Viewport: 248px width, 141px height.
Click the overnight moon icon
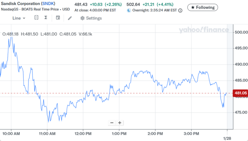(129, 10)
